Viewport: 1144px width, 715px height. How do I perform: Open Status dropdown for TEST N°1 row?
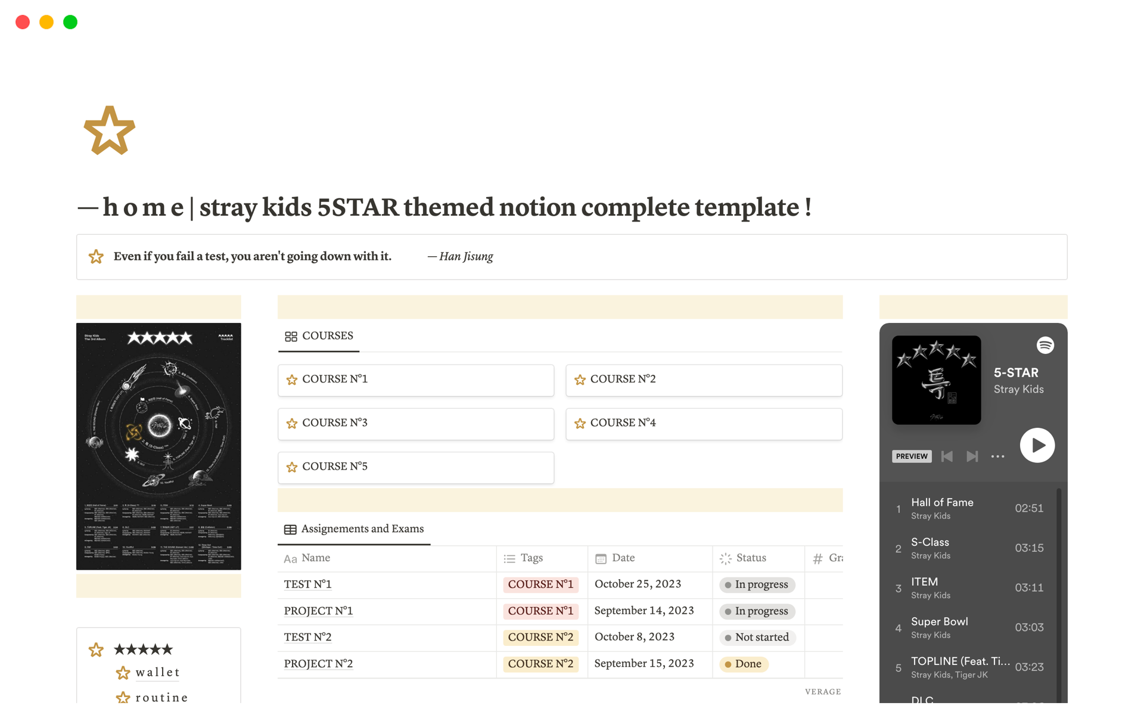[x=757, y=585]
